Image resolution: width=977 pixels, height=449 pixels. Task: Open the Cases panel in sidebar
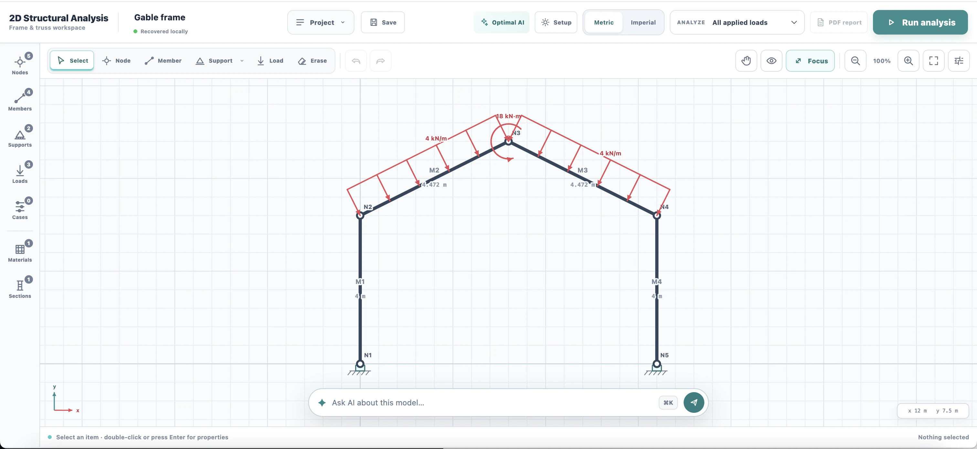point(20,209)
